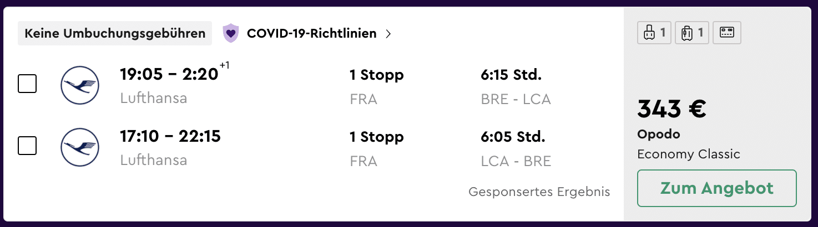The image size is (818, 227).
Task: Open the COVID-19-Richtlinien link
Action: pyautogui.click(x=311, y=34)
